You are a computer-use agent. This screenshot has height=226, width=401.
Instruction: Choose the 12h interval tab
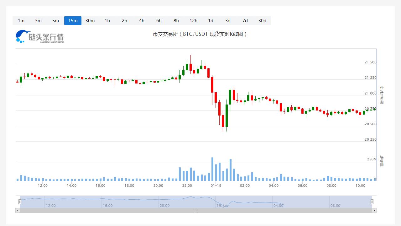tap(193, 21)
